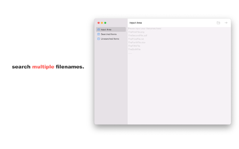The height and width of the screenshot is (149, 239).
Task: Click the checkmark icon beside Searched Items
Action: click(98, 34)
